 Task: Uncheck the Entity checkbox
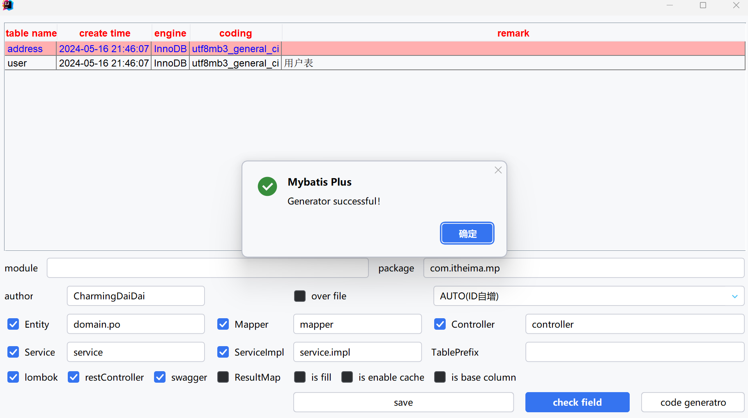pos(13,324)
